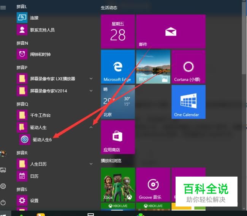Open 闹钟和时钟 alarm clock icon
Image resolution: width=247 pixels, height=216 pixels.
22,54
